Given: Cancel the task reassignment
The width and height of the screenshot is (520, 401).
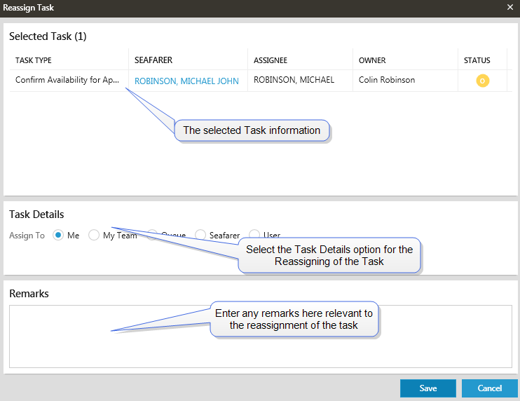Looking at the screenshot, I should (489, 388).
